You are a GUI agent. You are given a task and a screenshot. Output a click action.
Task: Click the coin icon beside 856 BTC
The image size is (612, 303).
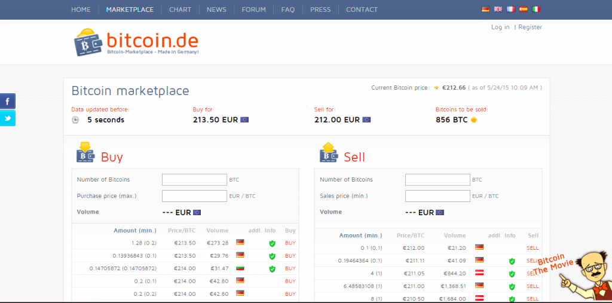474,120
